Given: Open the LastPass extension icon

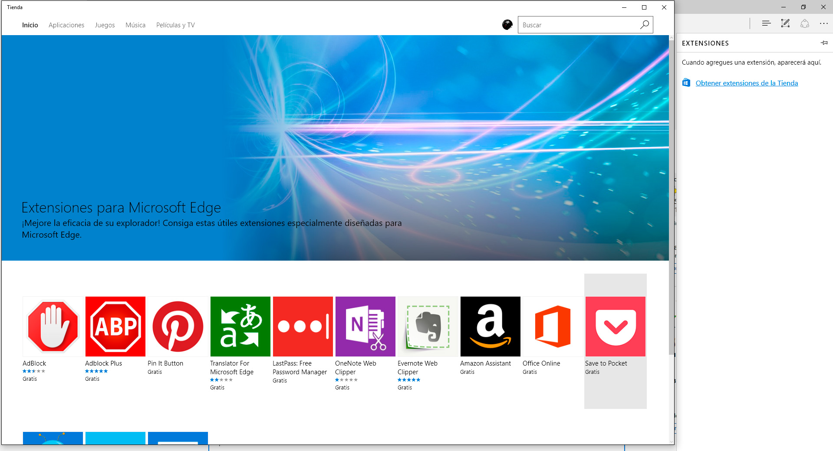Looking at the screenshot, I should pos(303,327).
